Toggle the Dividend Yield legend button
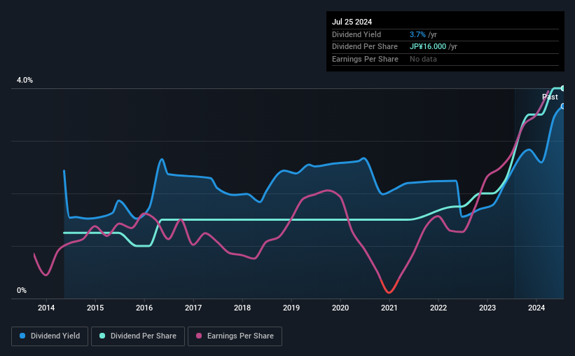The height and width of the screenshot is (356, 575). click(x=50, y=336)
